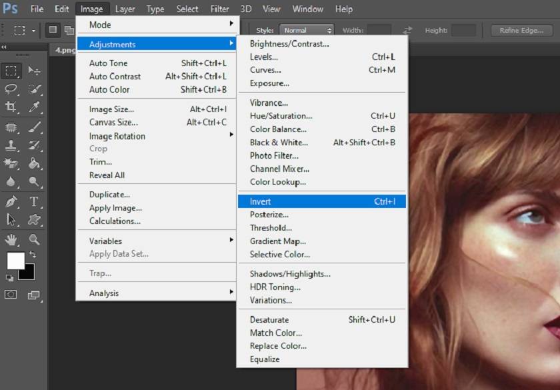The height and width of the screenshot is (390, 560).
Task: Reset to default foreground and background colors
Action: point(9,277)
